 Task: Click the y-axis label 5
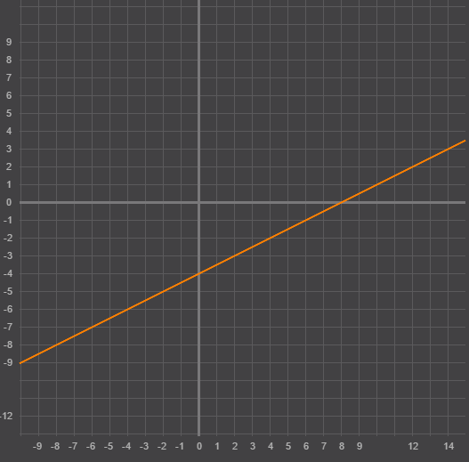pos(9,113)
